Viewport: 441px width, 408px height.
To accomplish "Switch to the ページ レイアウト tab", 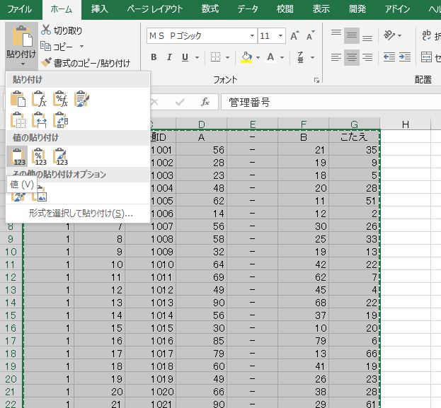I will [154, 9].
